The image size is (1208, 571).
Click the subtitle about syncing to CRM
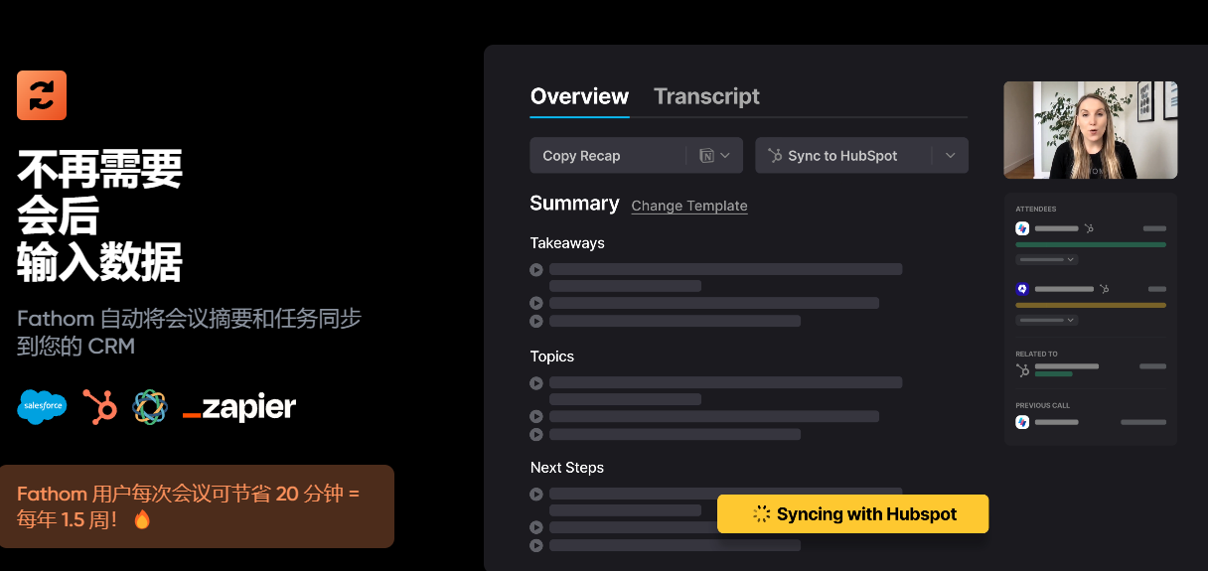[x=189, y=333]
